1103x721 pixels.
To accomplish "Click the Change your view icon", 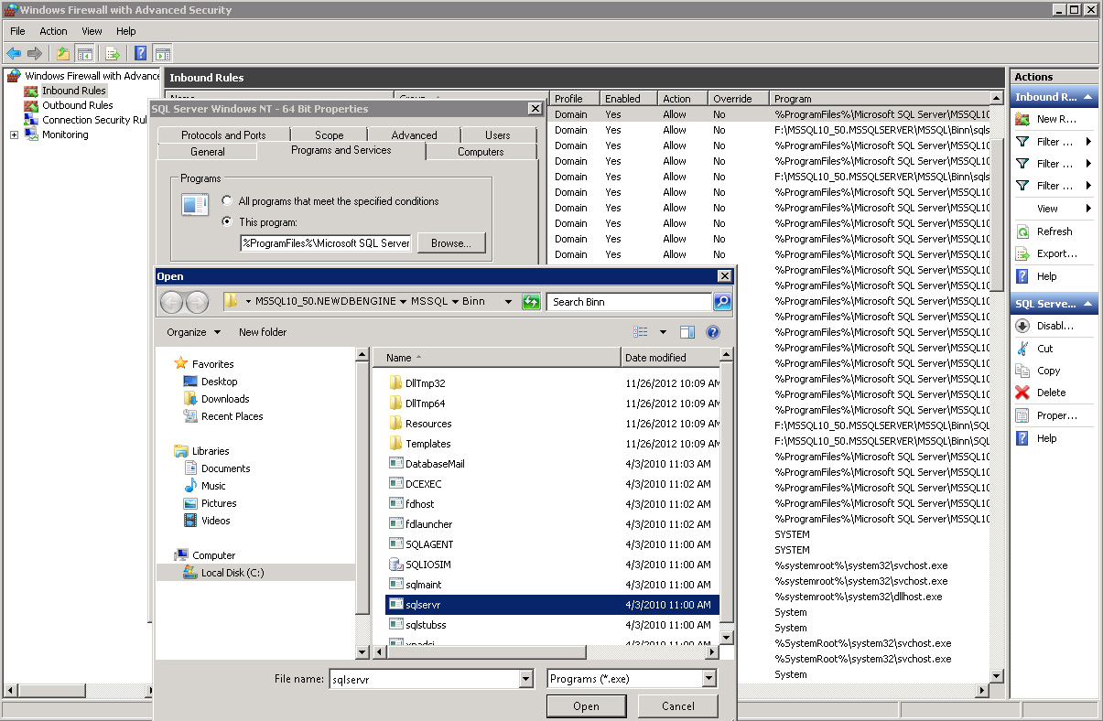I will (641, 332).
